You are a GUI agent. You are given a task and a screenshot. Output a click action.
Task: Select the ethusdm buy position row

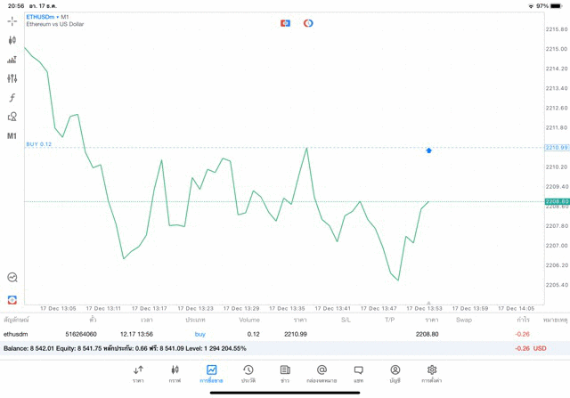(x=267, y=334)
